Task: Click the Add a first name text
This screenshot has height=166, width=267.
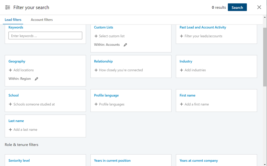Action: (197, 104)
